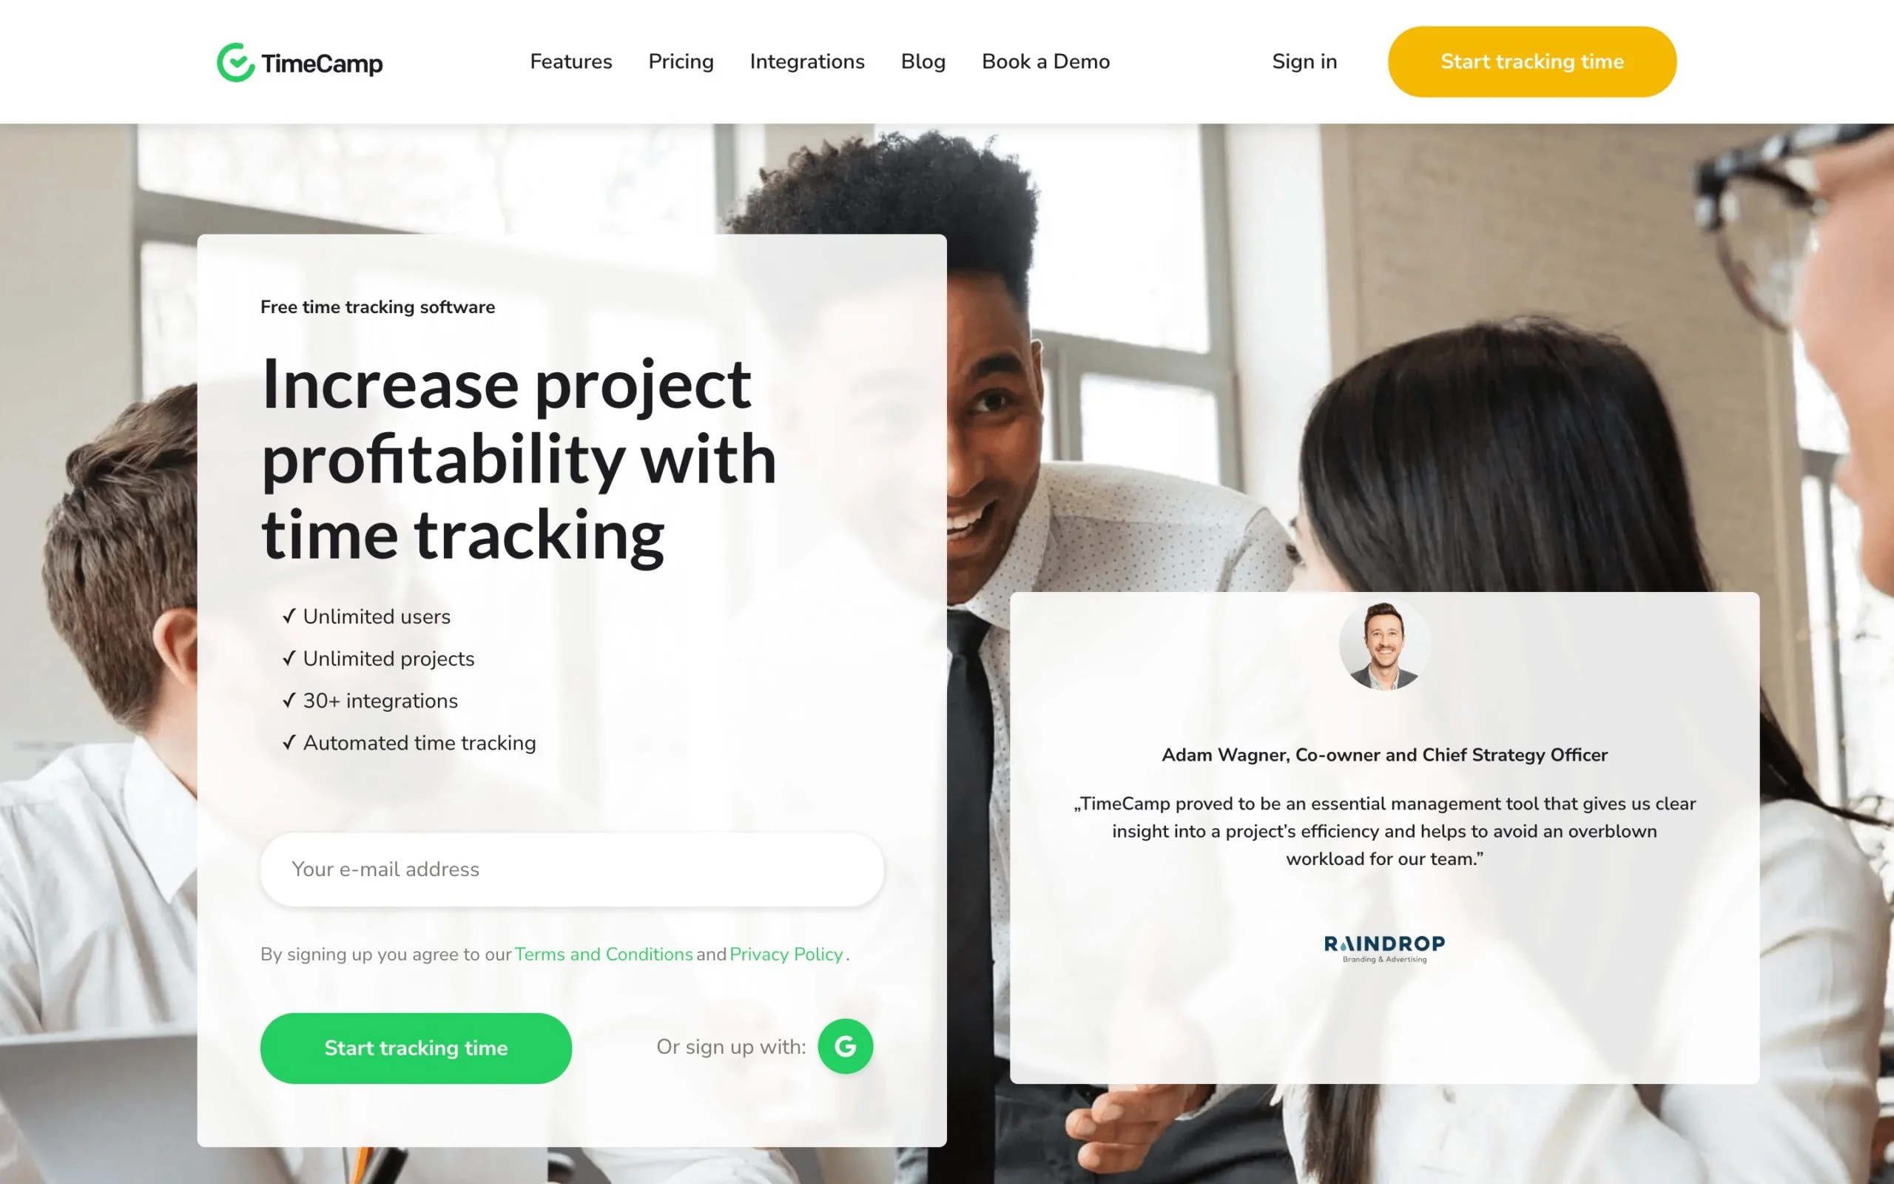Open the Integrations dropdown menu
Image resolution: width=1894 pixels, height=1184 pixels.
807,61
